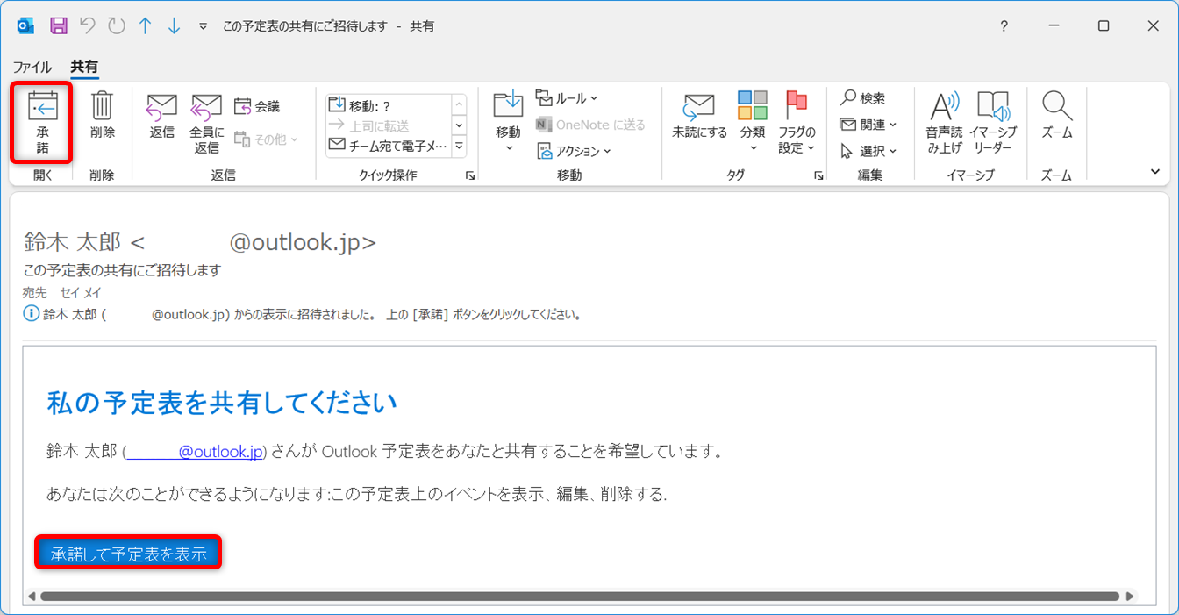Open the File (ファイル) tab
Image resolution: width=1179 pixels, height=615 pixels.
coord(32,67)
